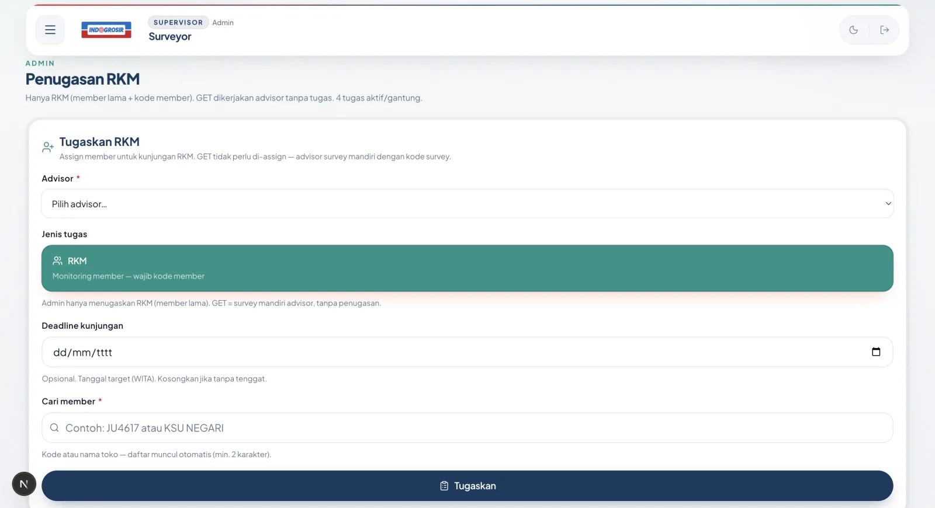Click the Tugaskan submit button
Image resolution: width=935 pixels, height=508 pixels.
pyautogui.click(x=467, y=486)
